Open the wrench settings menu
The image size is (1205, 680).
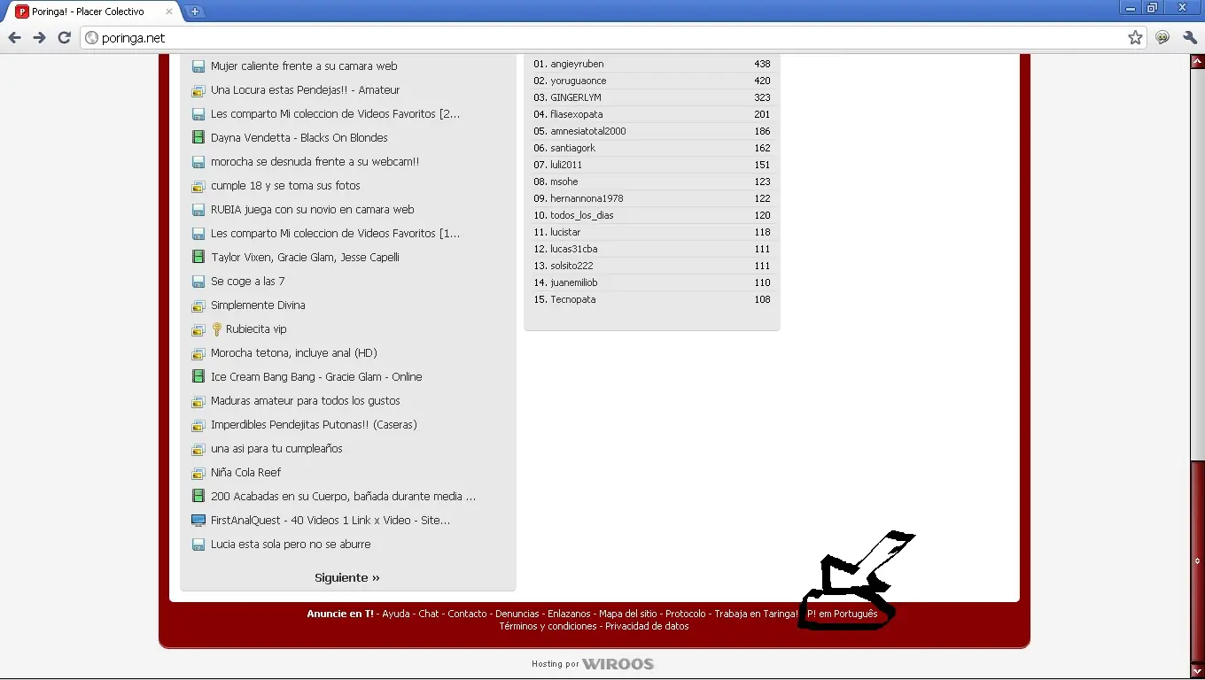[1190, 37]
